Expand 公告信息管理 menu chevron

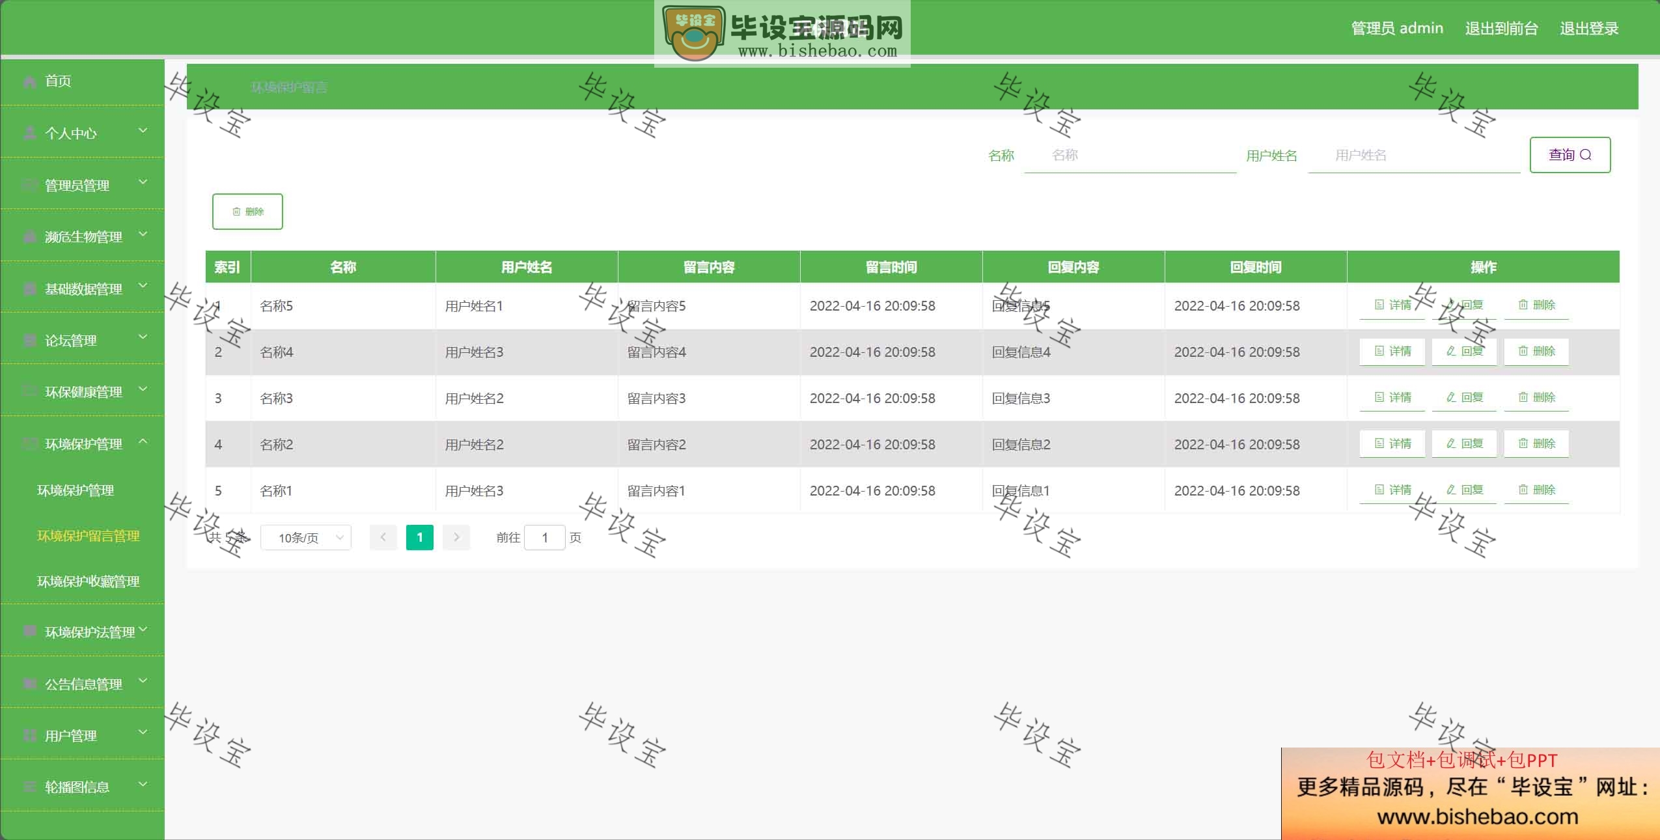pyautogui.click(x=143, y=681)
